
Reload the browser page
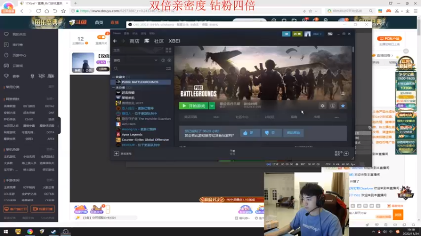coord(38,11)
